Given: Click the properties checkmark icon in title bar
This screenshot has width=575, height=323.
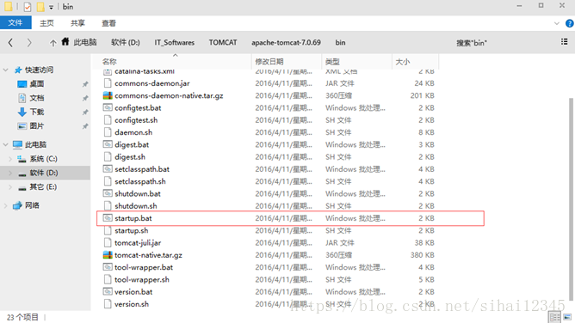Looking at the screenshot, I should [x=28, y=7].
